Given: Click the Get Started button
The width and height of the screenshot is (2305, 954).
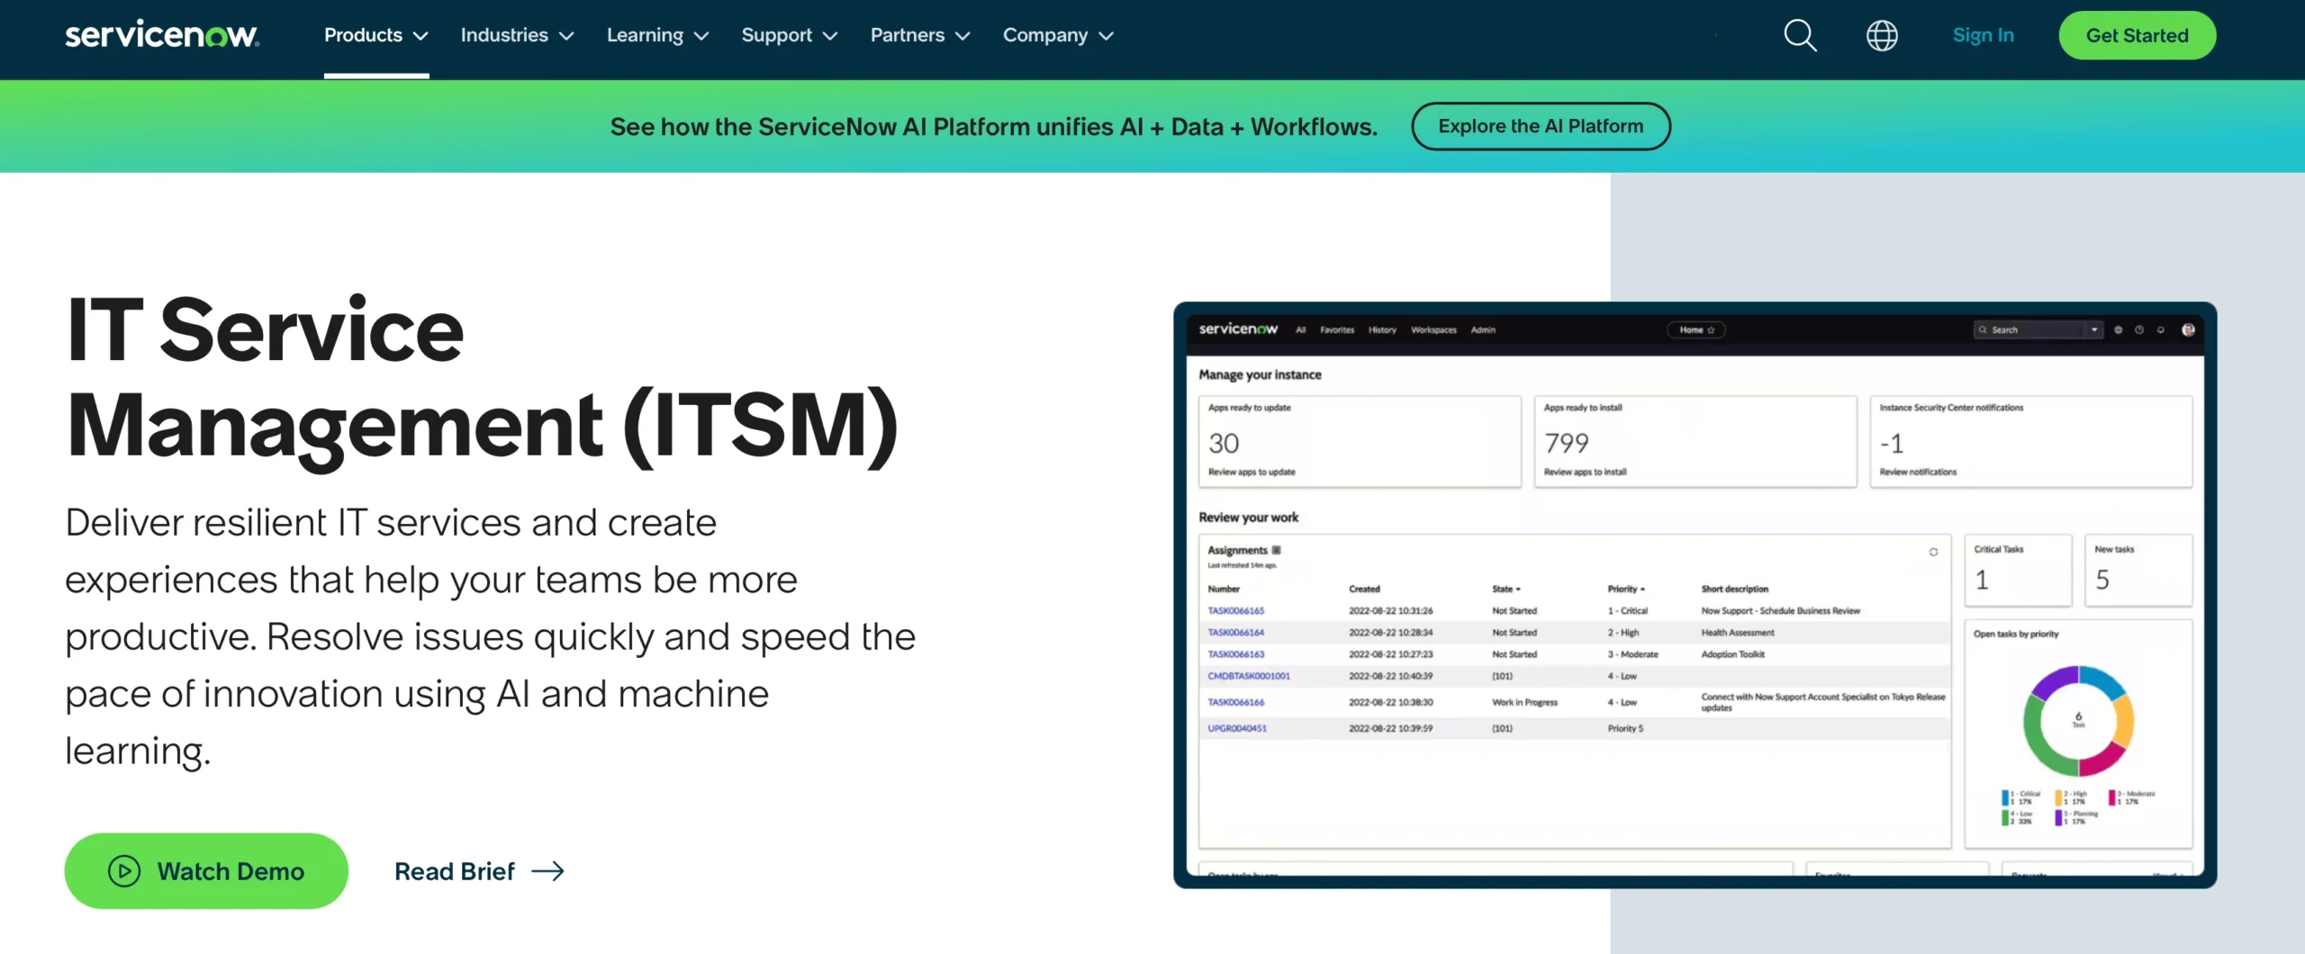Looking at the screenshot, I should [x=2137, y=35].
